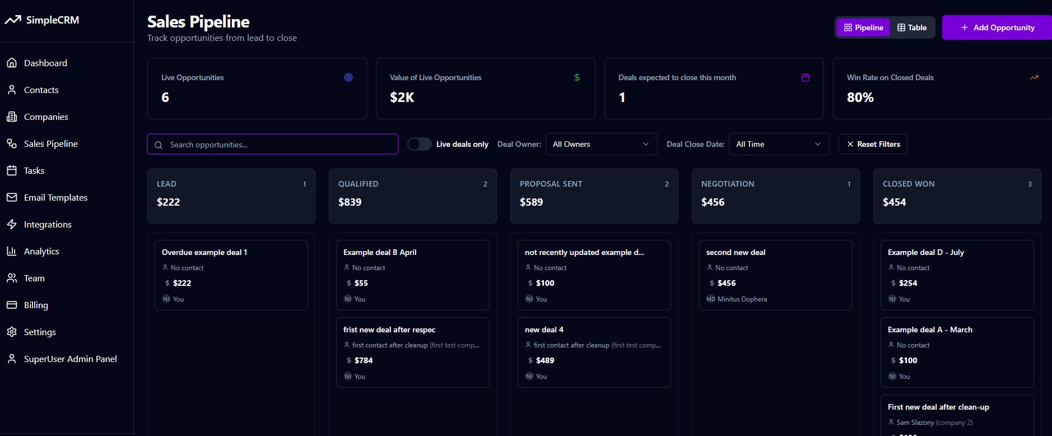1052x436 pixels.
Task: Click the SimpleCRM logo icon
Action: click(13, 20)
